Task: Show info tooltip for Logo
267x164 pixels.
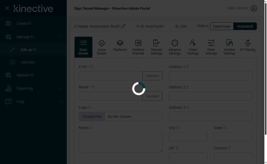Action: click(89, 107)
